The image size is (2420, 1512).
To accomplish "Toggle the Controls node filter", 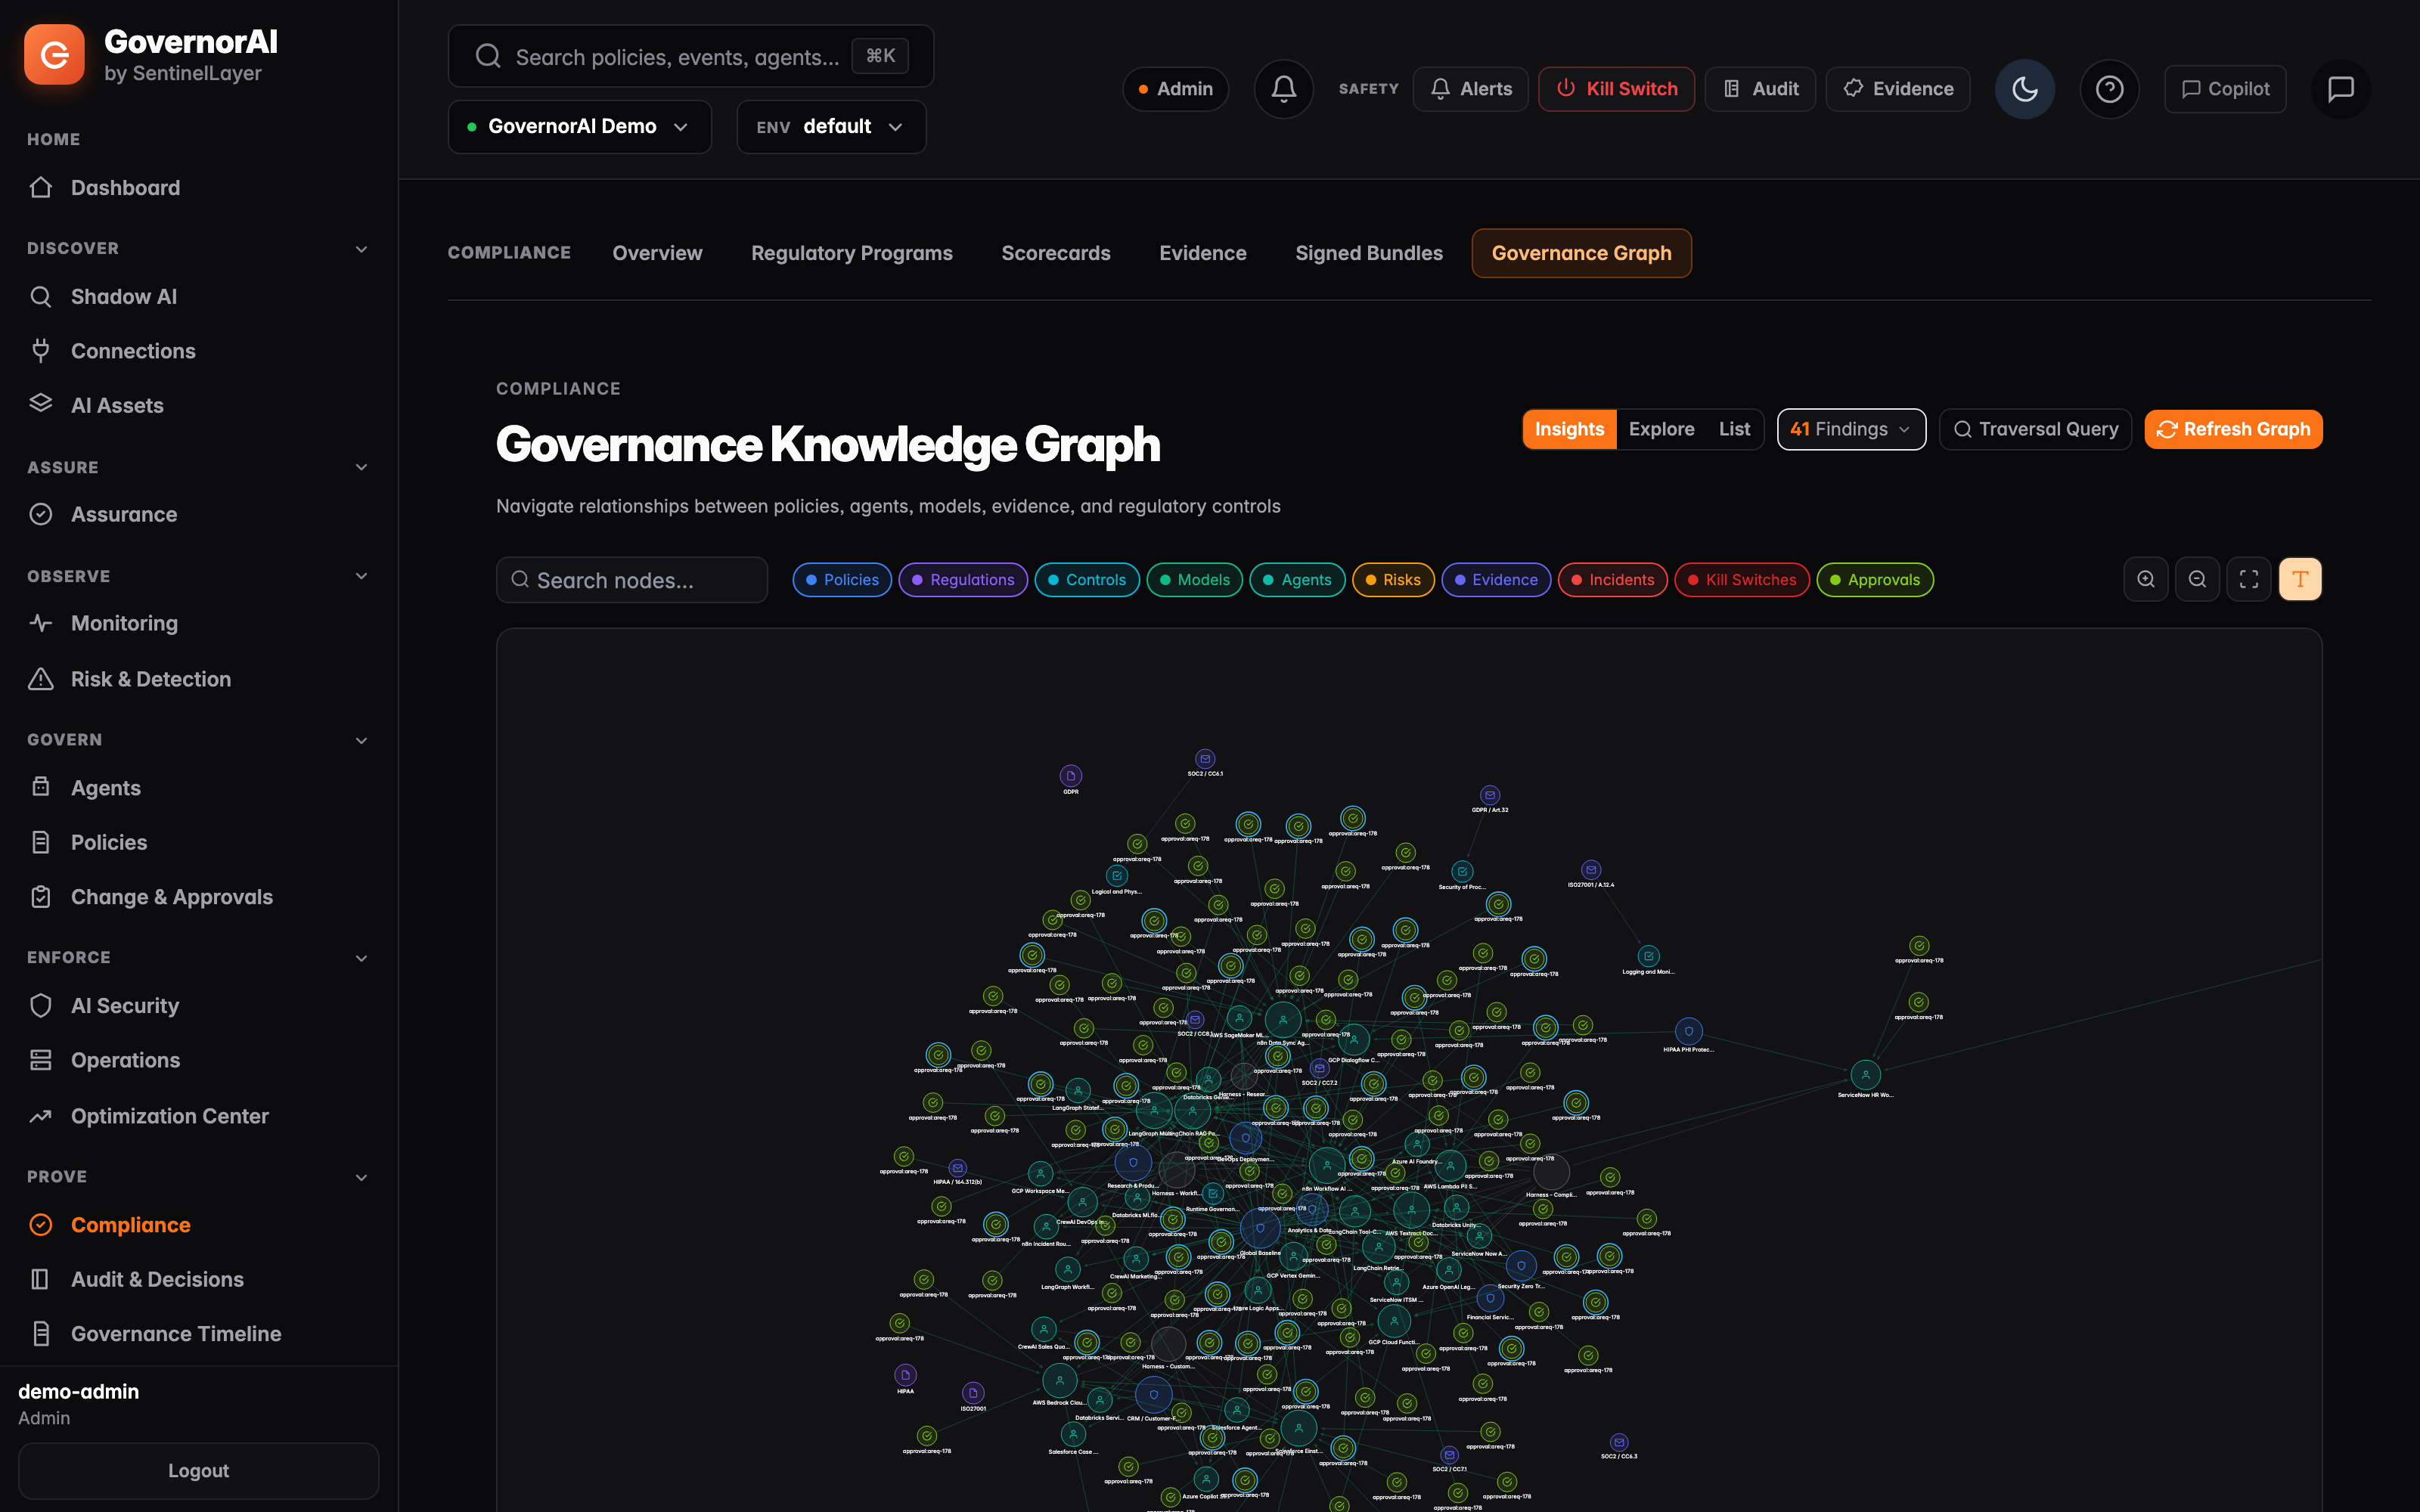I will tap(1087, 580).
